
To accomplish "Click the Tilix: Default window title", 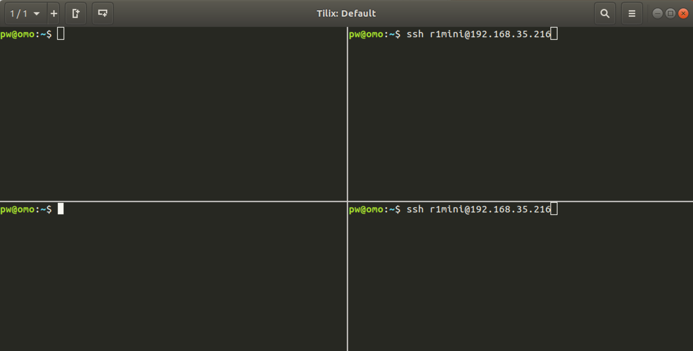I will click(x=346, y=13).
